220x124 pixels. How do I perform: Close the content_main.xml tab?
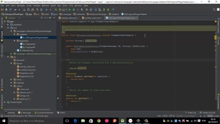pos(102,18)
